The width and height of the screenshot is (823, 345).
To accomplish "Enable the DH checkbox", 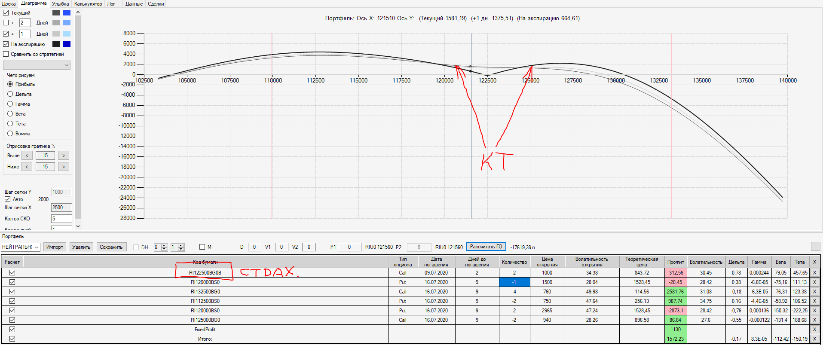I will click(x=136, y=247).
